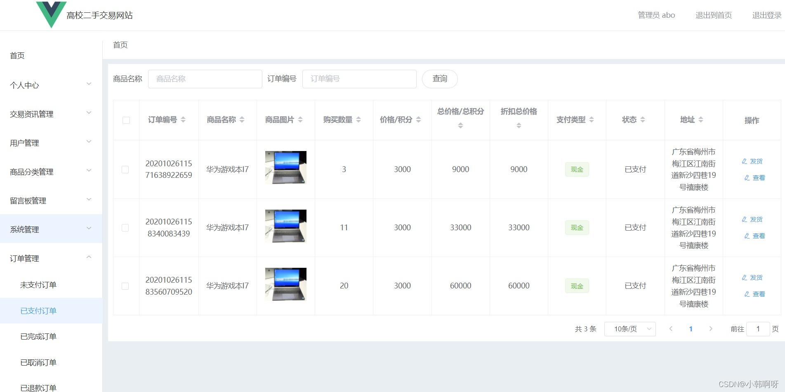785x392 pixels.
Task: Sort by 订单编号 column arrows
Action: [x=183, y=120]
